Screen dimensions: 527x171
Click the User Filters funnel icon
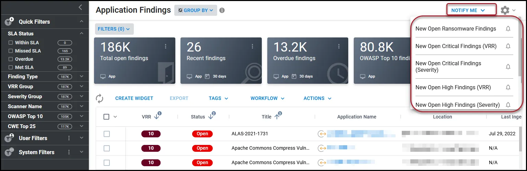(x=9, y=138)
